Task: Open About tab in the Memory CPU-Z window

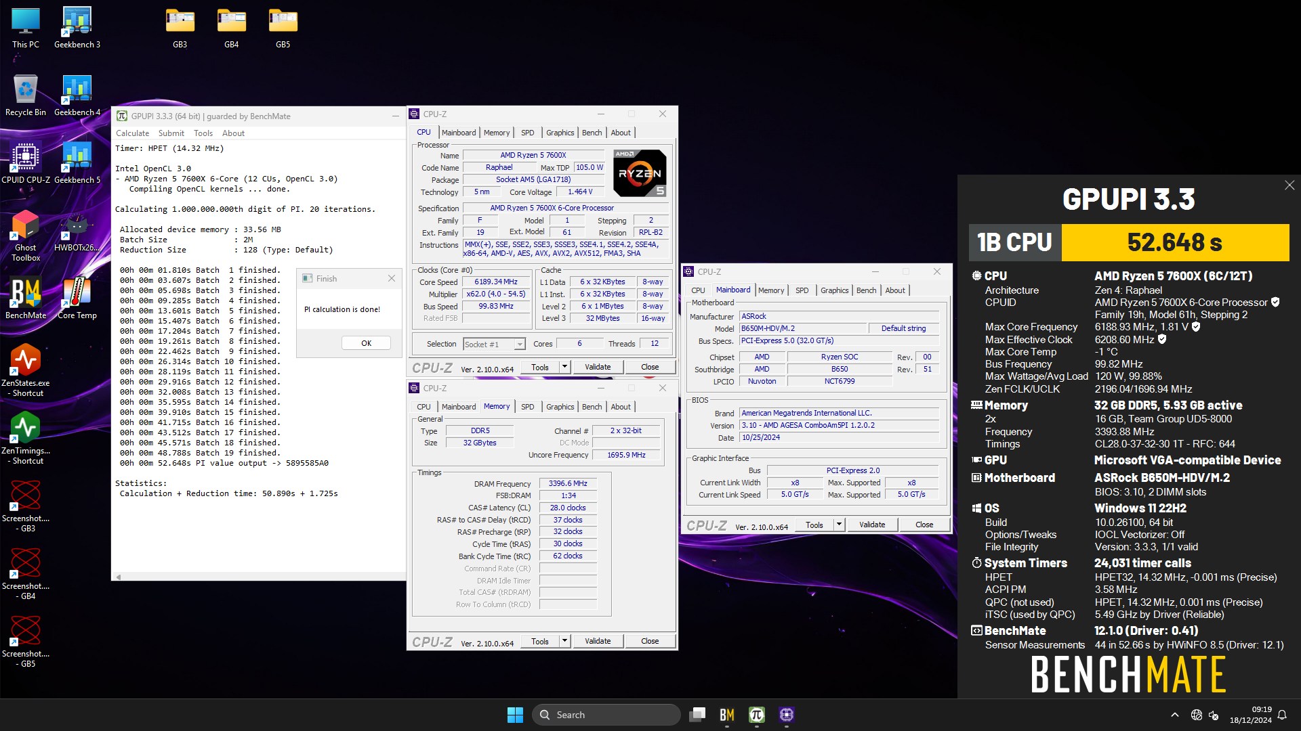Action: pyautogui.click(x=621, y=407)
